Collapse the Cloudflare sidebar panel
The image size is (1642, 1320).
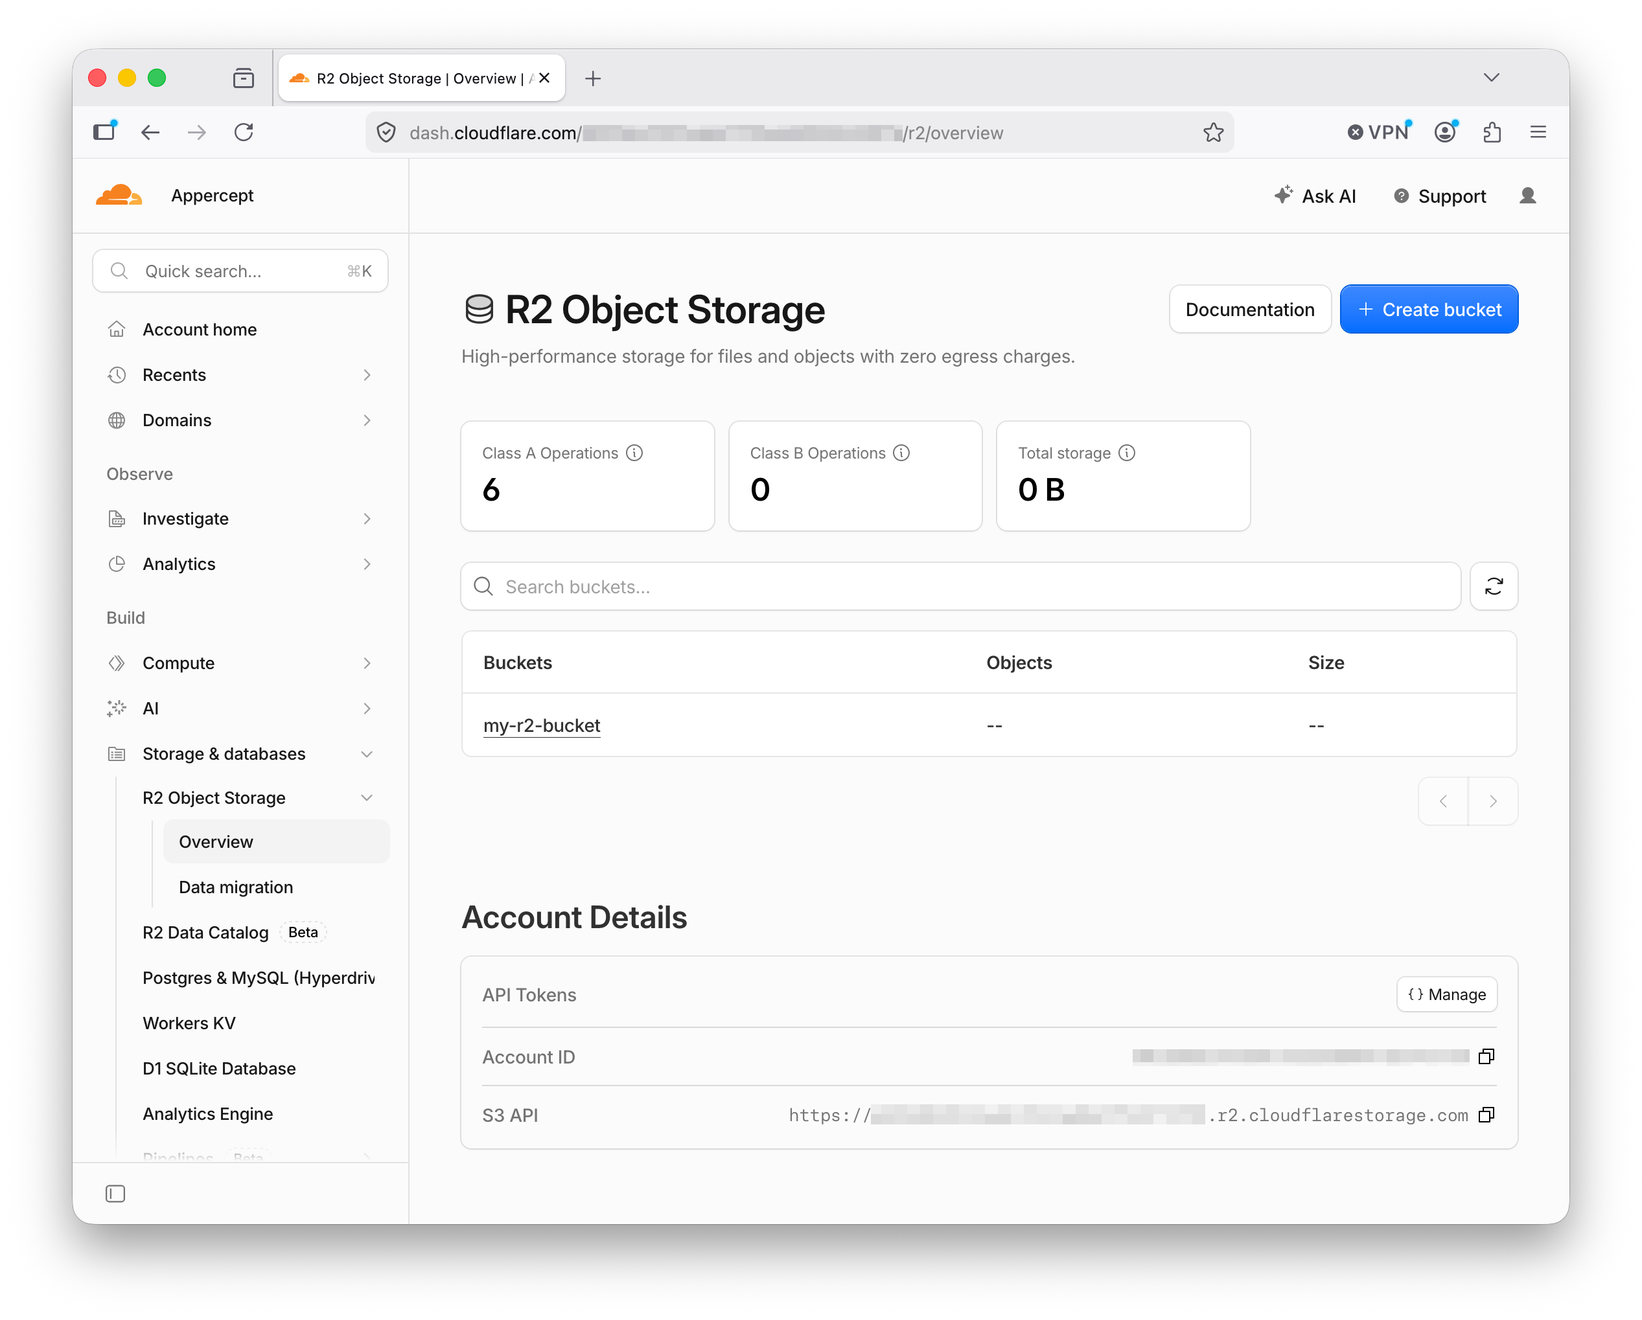coord(115,1194)
